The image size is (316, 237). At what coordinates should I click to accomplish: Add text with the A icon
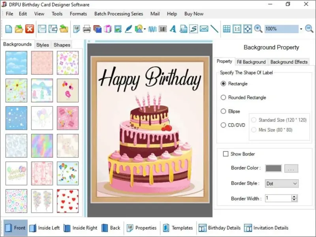tap(173, 29)
